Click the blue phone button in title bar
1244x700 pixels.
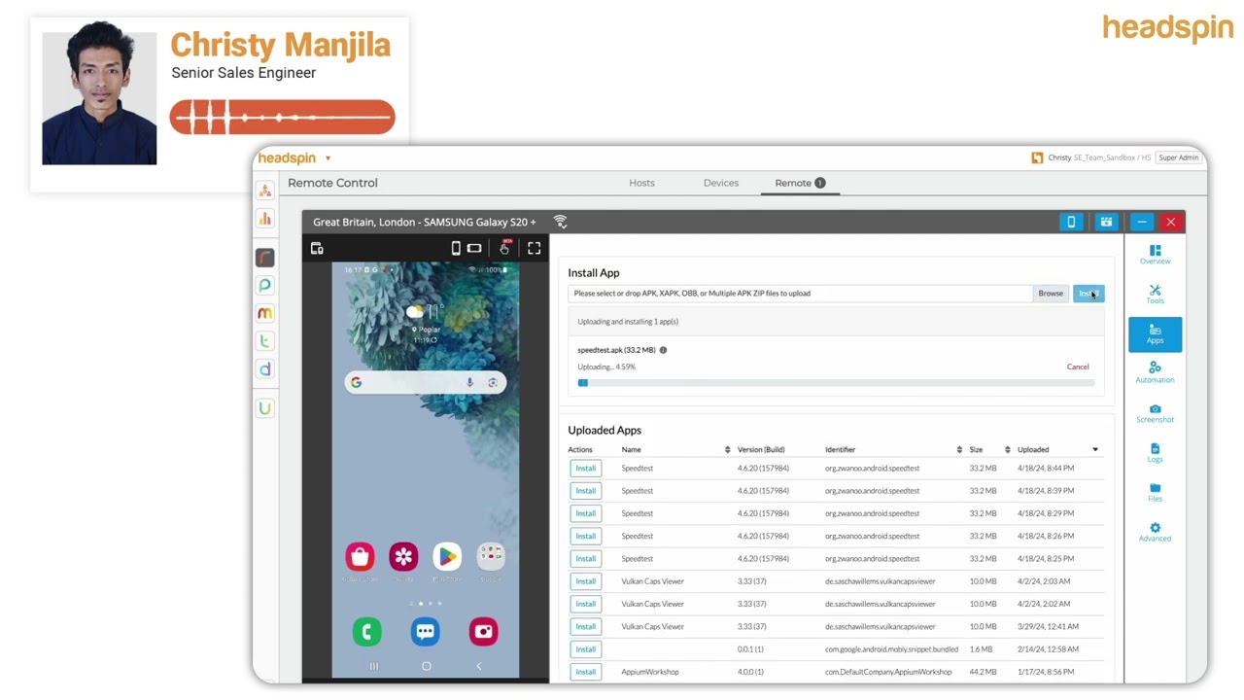(1071, 222)
